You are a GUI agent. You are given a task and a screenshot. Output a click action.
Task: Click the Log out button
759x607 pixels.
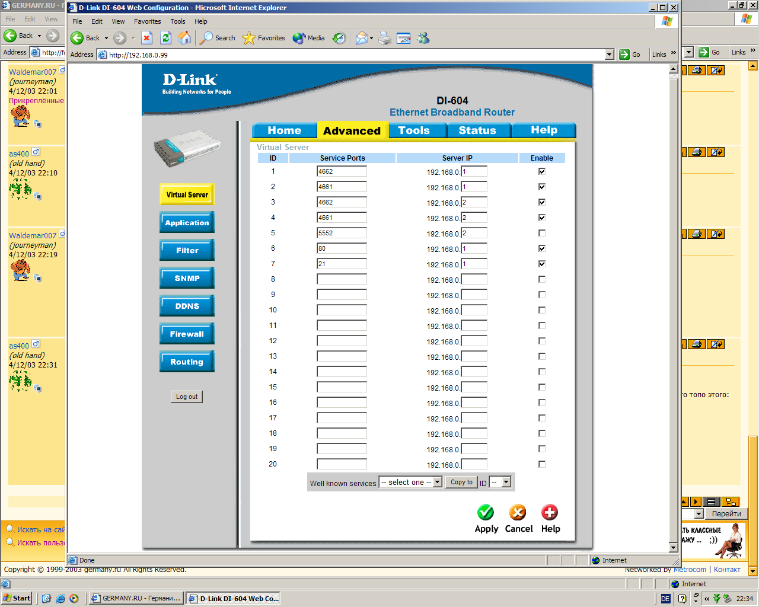click(187, 397)
